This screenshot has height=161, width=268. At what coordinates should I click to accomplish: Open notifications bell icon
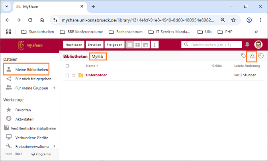(247, 45)
